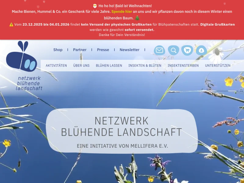Image resolution: width=244 pixels, height=183 pixels.
Task: Click the Netzwerk Blühende Landschaft hero title
Action: click(121, 127)
